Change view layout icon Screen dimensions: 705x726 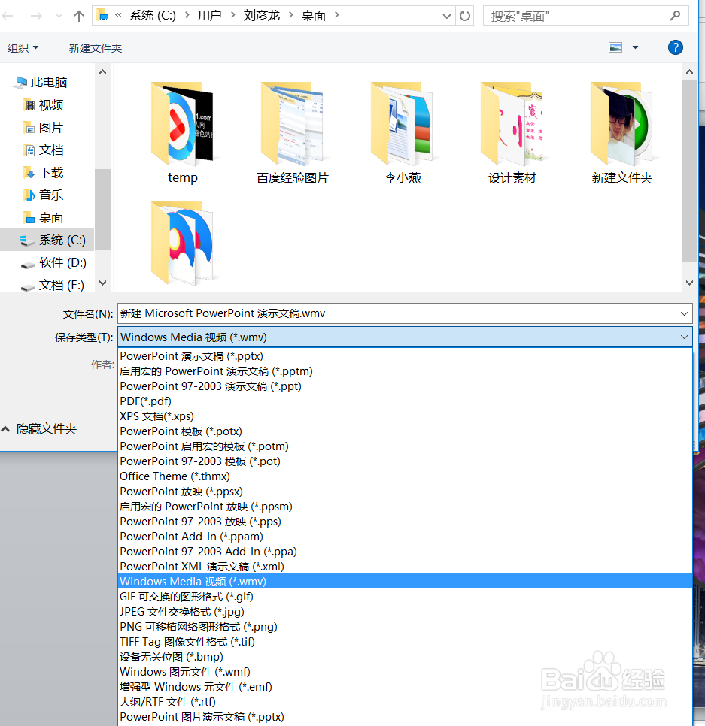click(615, 47)
